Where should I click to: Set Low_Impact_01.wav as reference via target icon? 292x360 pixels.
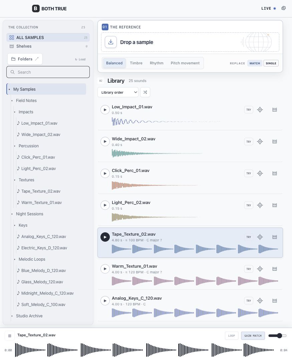[x=260, y=110]
